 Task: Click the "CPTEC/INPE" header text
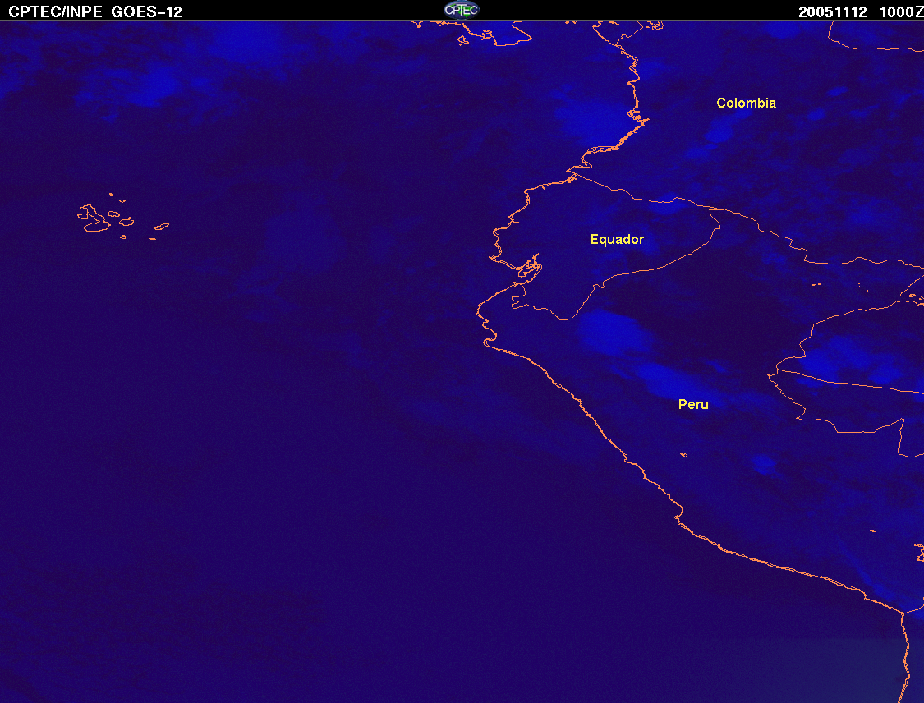(55, 11)
